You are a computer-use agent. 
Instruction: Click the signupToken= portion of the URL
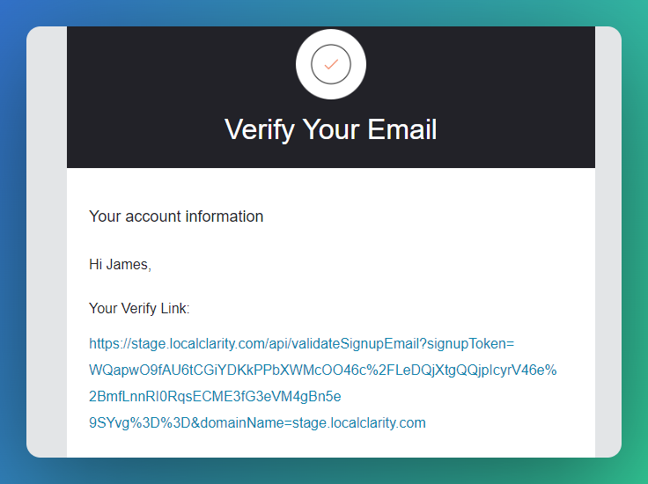coord(471,343)
